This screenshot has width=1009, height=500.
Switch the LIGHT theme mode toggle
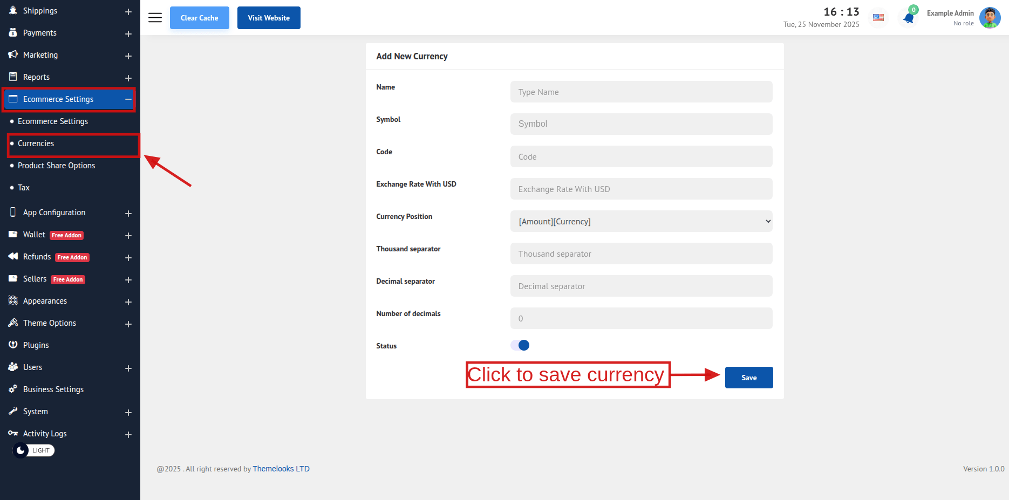pyautogui.click(x=33, y=450)
